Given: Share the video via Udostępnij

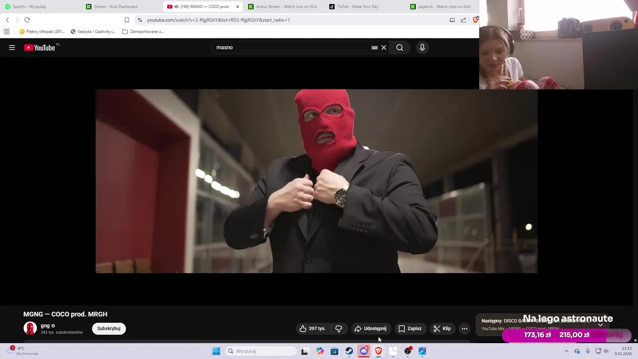Looking at the screenshot, I should [370, 329].
